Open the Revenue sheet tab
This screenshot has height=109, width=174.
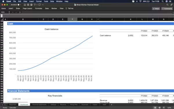point(63,105)
